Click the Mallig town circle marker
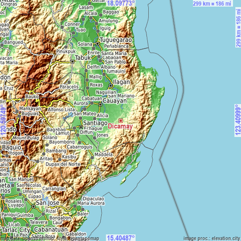Viewport: 241px width, 241px height. tap(87, 80)
